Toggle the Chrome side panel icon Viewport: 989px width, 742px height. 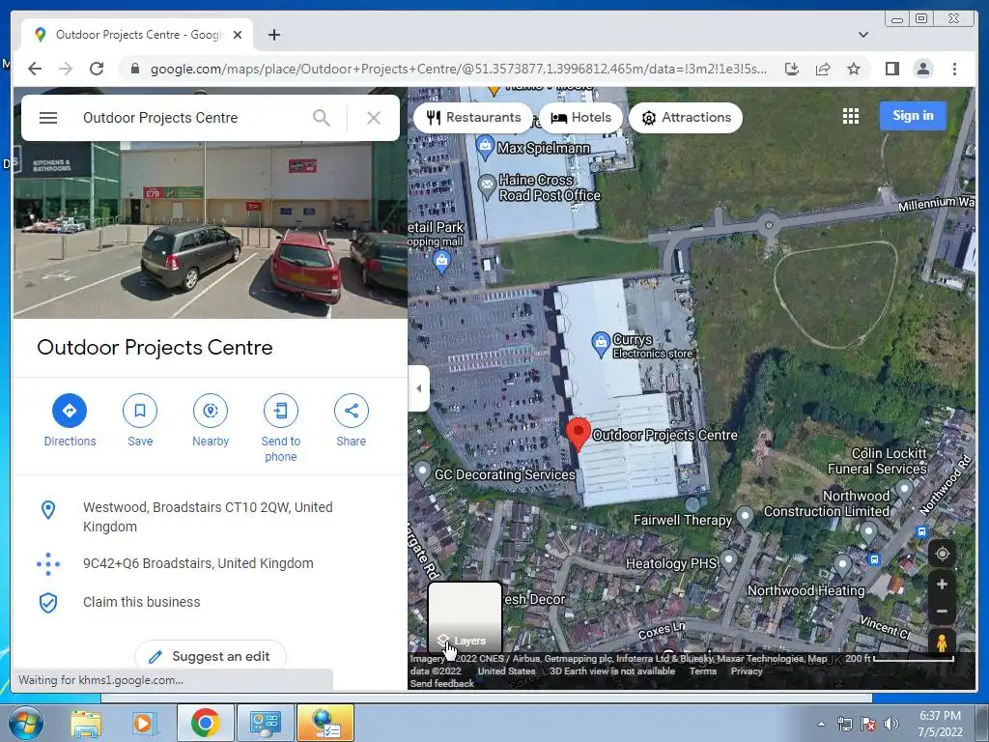pos(891,69)
